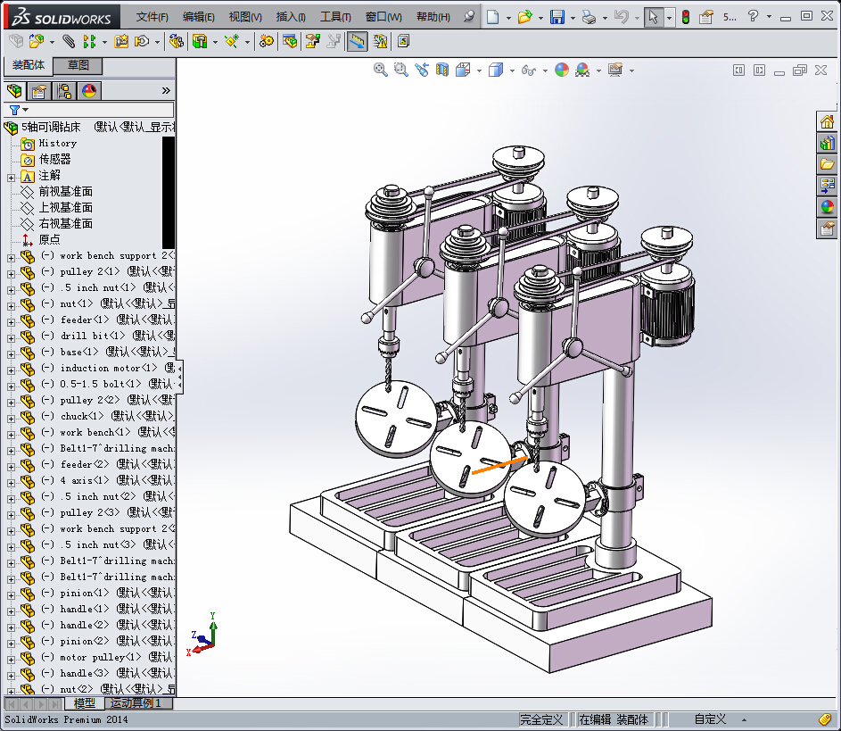Open the 插入(I) menu
Viewport: 841px width, 731px height.
[x=291, y=17]
